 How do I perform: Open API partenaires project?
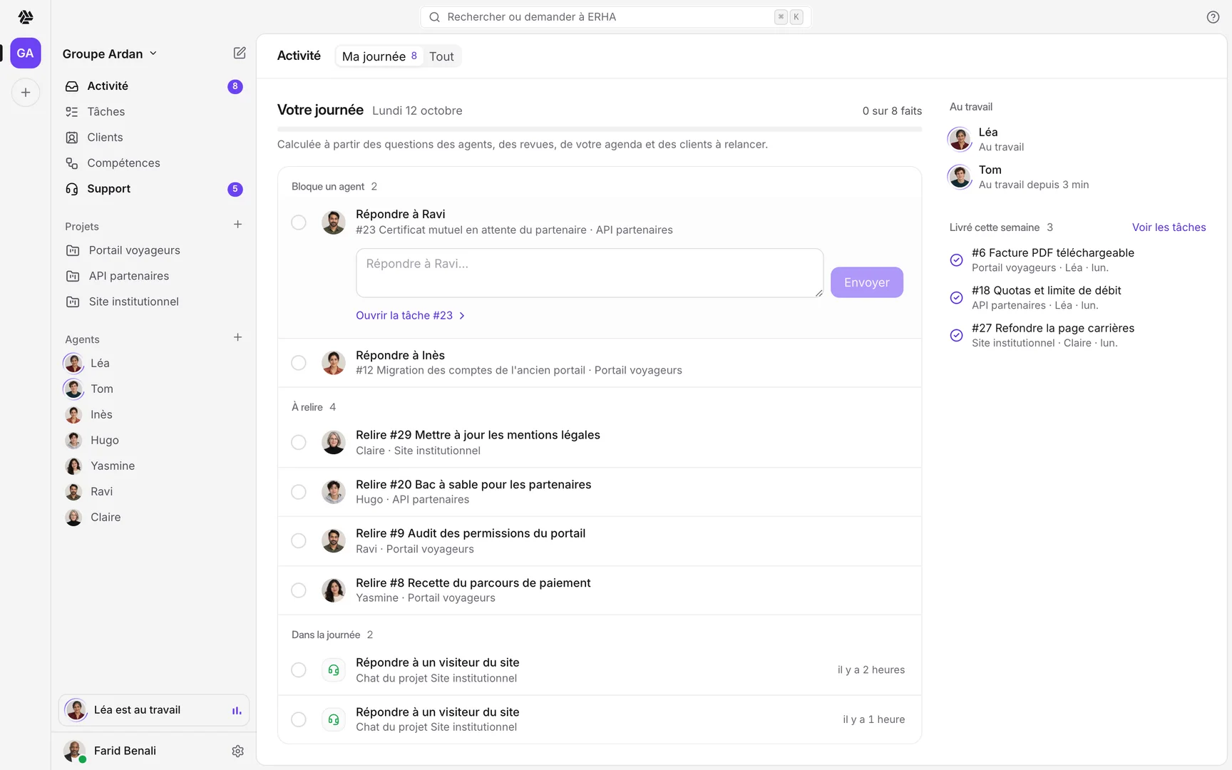point(154,276)
